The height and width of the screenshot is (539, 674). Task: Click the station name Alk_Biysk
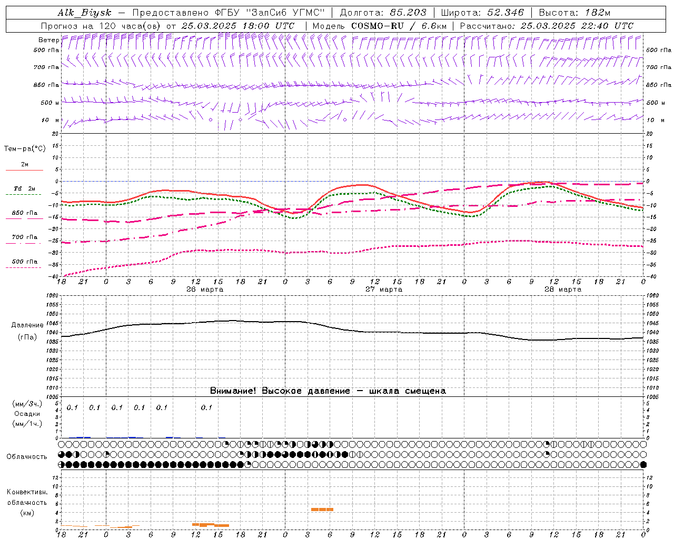[x=84, y=13]
